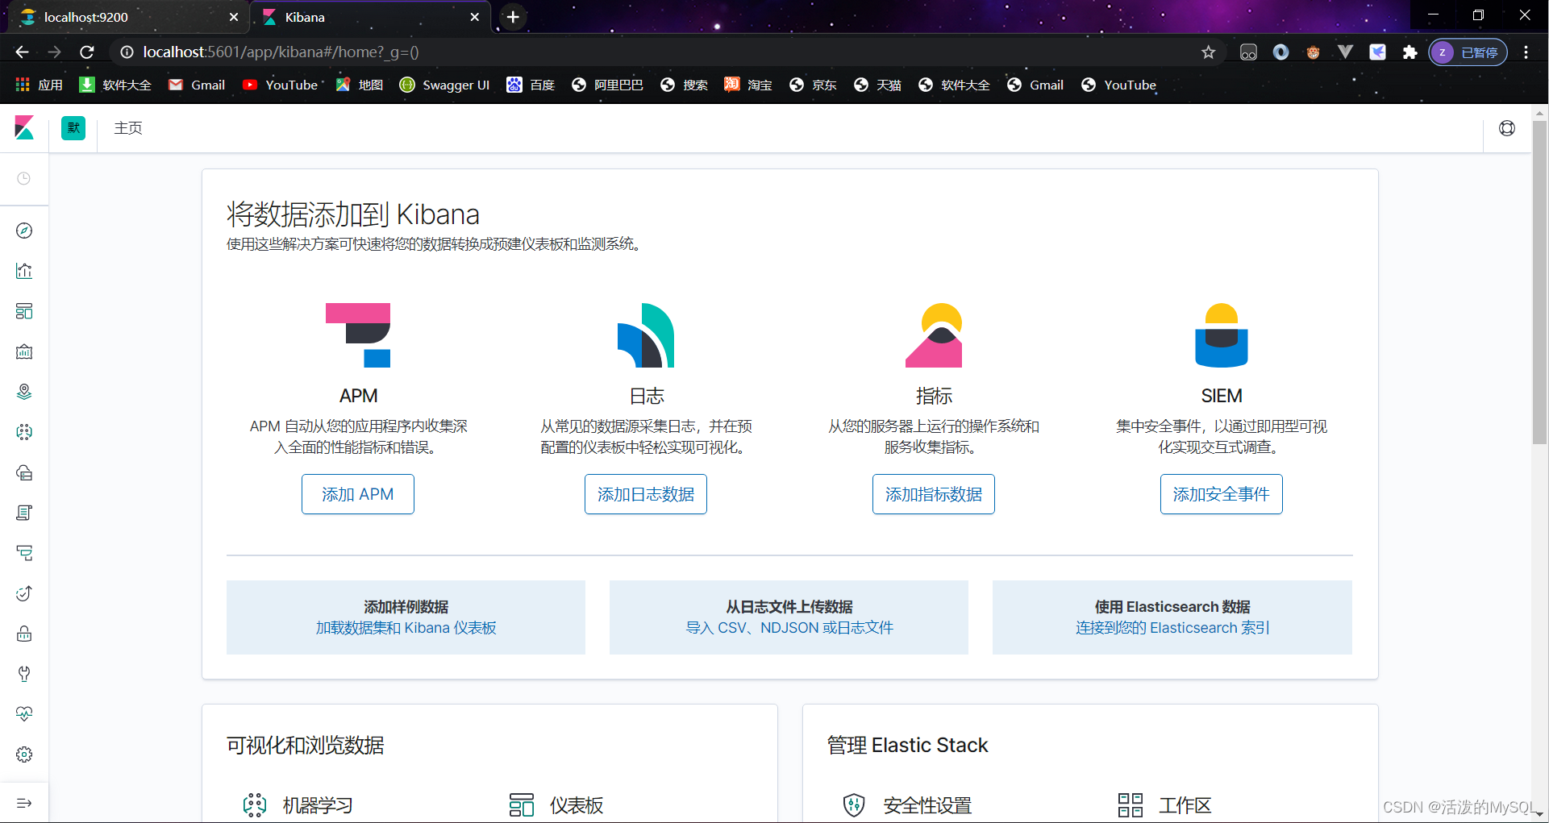Click the 添加 APM button
Image resolution: width=1549 pixels, height=823 pixels.
[x=358, y=494]
